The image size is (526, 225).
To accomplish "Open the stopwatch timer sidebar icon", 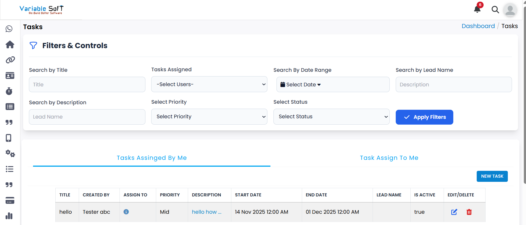I will click(9, 91).
